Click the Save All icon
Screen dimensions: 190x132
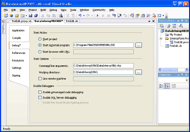[x=36, y=16]
